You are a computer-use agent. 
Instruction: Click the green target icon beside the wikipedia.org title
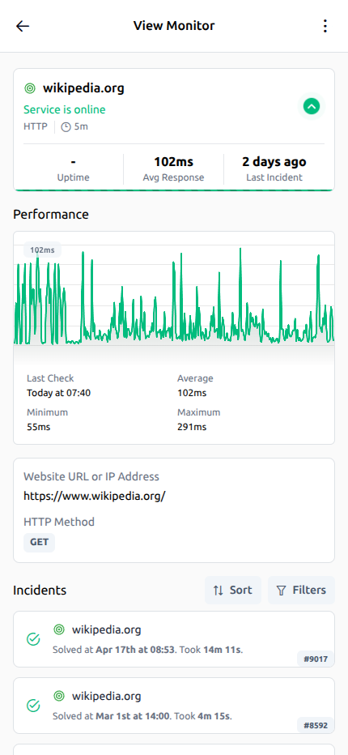click(x=30, y=88)
